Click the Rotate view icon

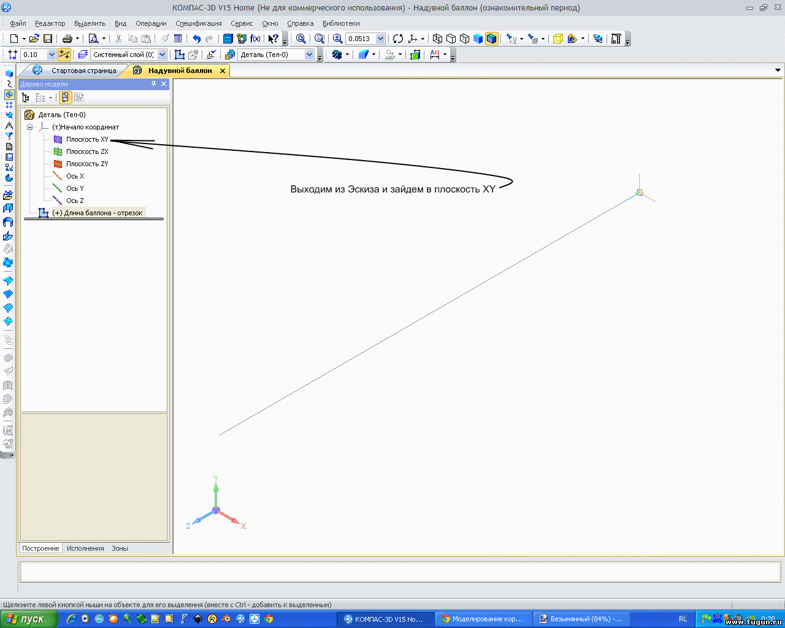point(398,39)
